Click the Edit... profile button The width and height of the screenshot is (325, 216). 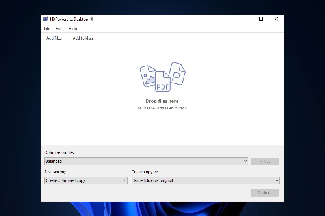coord(265,161)
